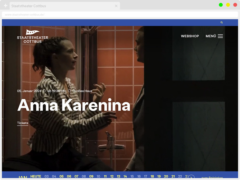Select HEUTE in the calendar strip
The width and height of the screenshot is (240, 180).
(36, 176)
